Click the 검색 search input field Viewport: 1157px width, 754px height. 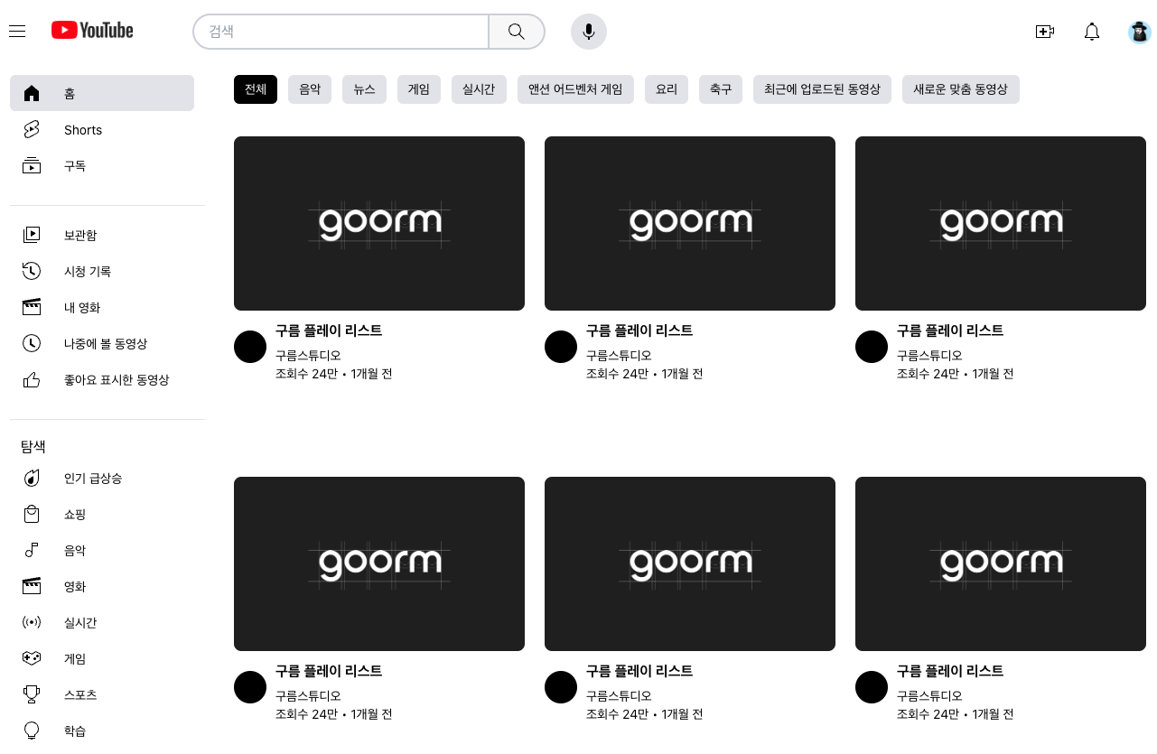pos(341,32)
